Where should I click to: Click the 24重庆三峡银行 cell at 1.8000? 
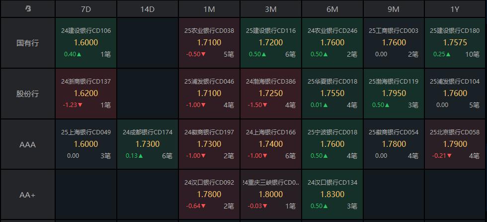[271, 195]
